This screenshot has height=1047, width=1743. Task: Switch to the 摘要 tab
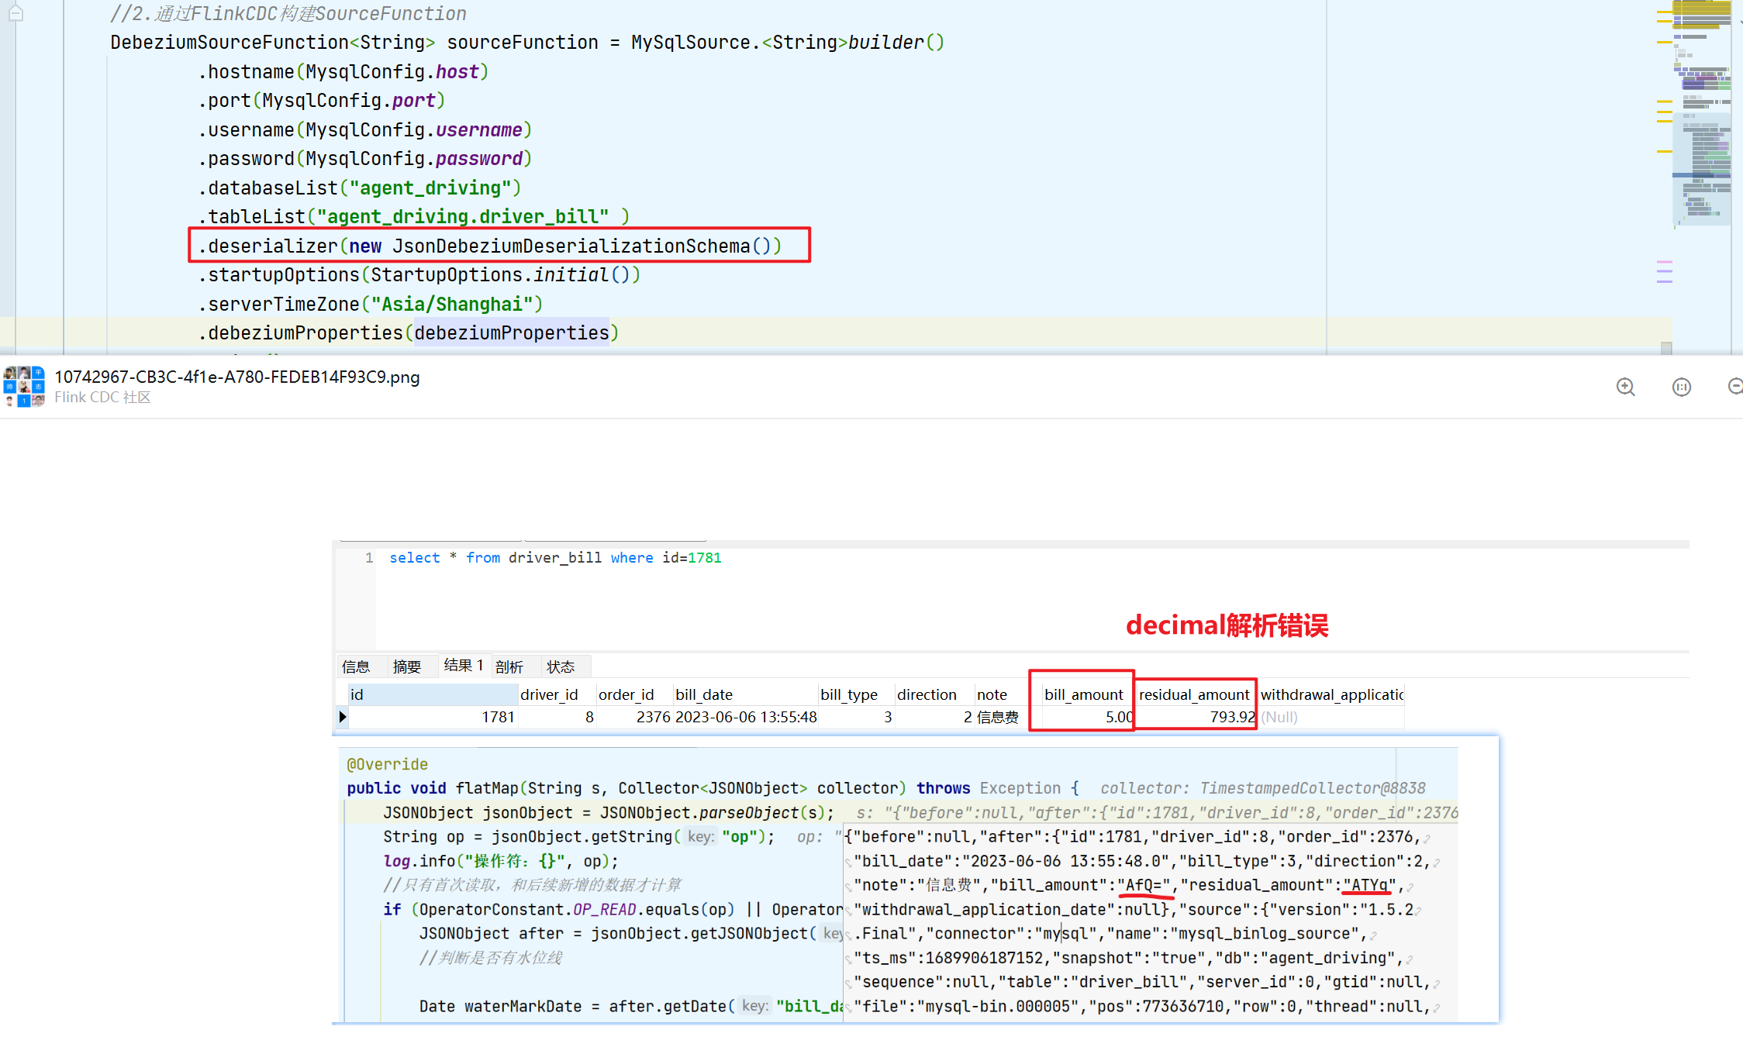tap(406, 666)
